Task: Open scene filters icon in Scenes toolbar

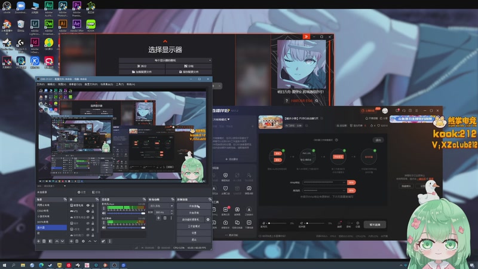Action: [50, 242]
